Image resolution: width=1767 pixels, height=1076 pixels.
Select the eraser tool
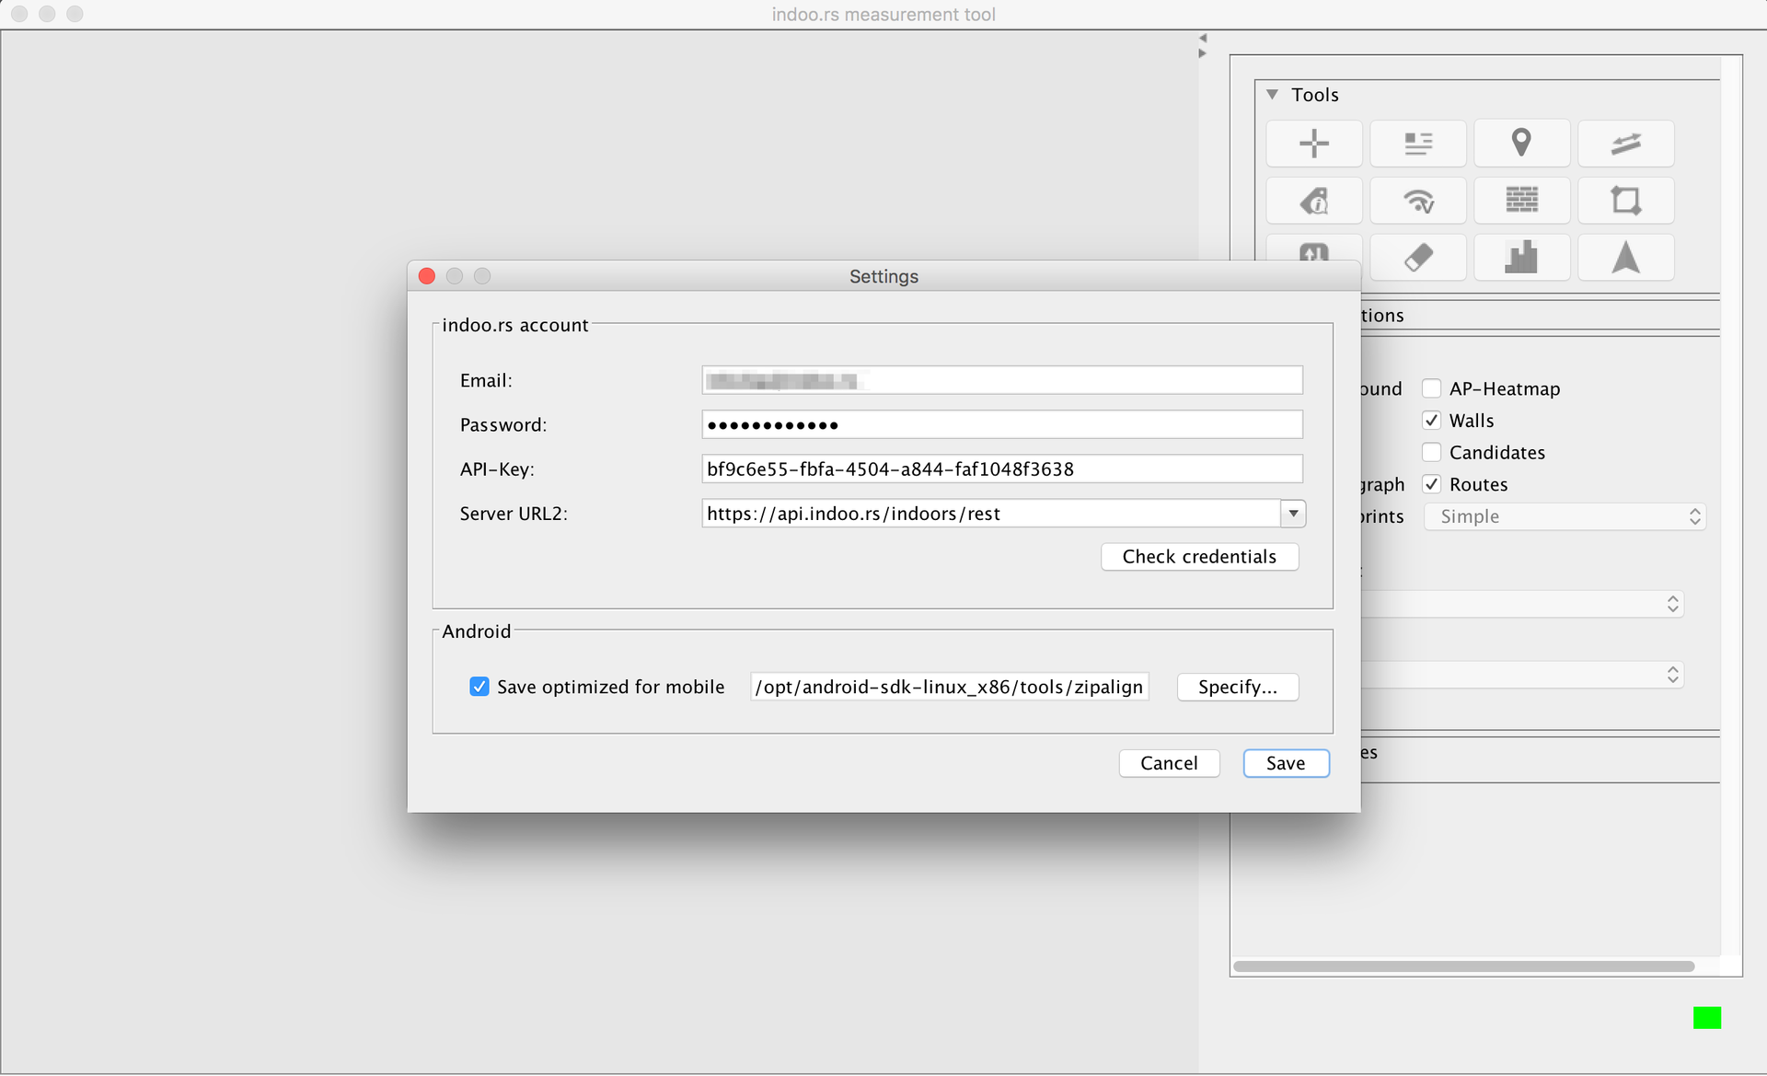pos(1417,258)
